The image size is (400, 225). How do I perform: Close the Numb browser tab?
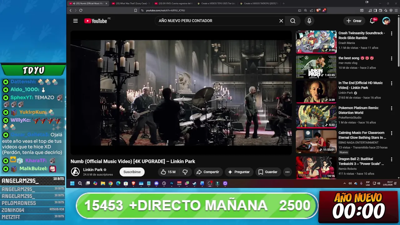[106, 3]
